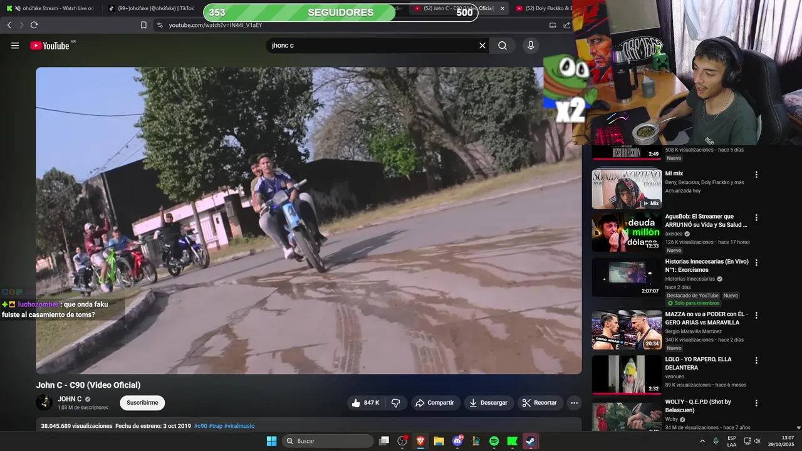Switch input language ESP LAA

coord(732,441)
